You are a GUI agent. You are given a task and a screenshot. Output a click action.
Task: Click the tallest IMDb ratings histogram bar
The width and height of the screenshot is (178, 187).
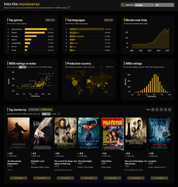point(156,83)
